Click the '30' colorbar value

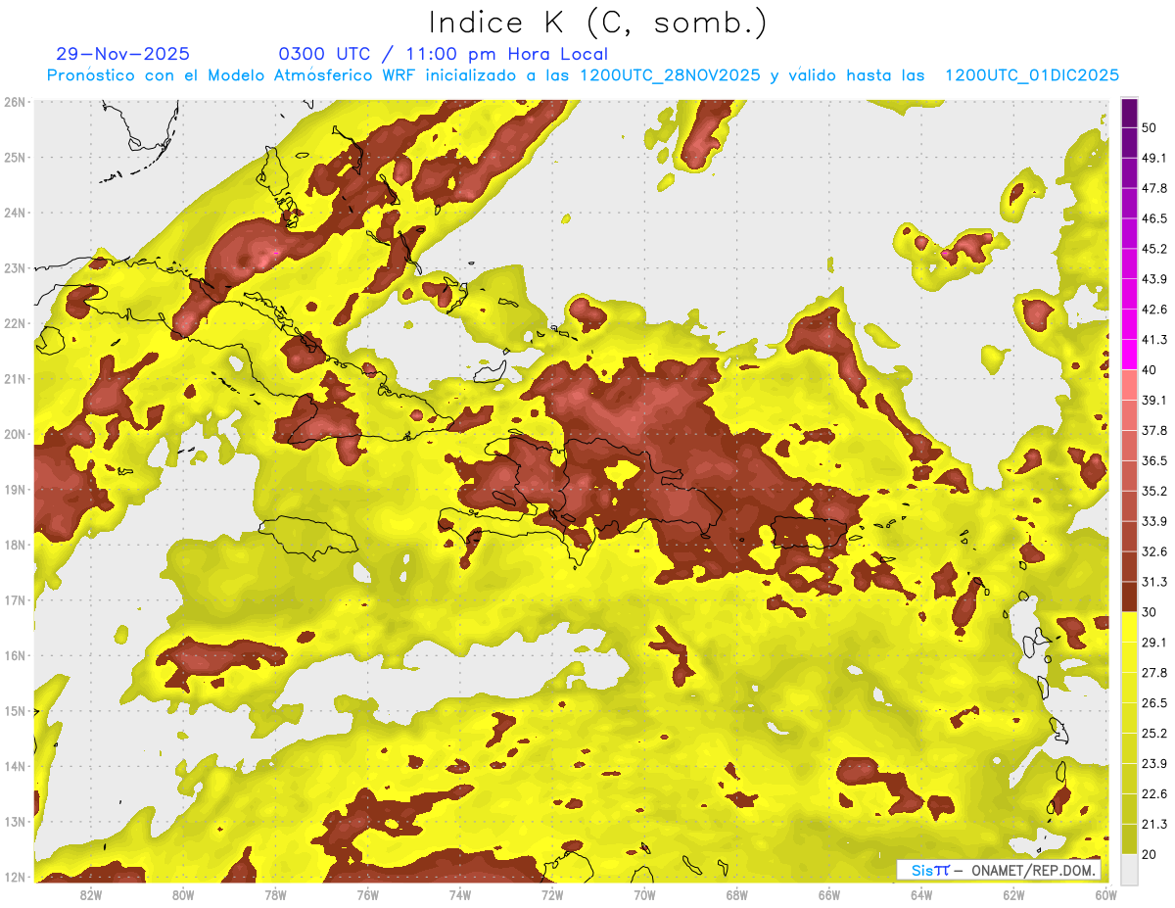tap(1150, 612)
